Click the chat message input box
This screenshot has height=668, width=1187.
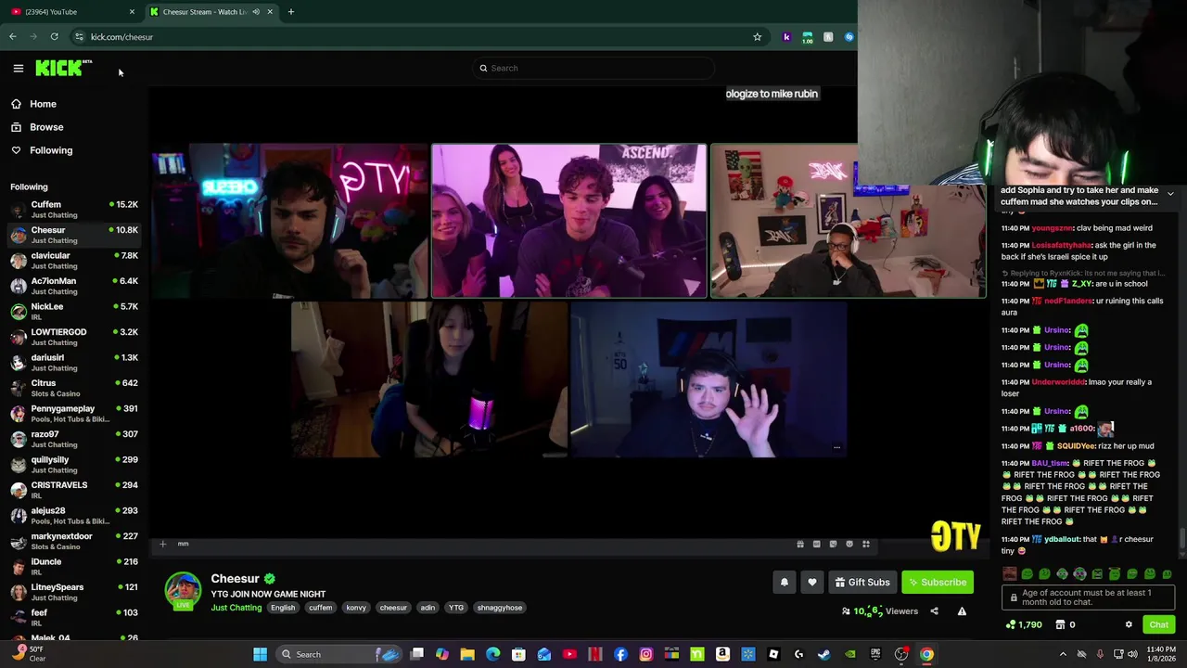(x=1088, y=598)
